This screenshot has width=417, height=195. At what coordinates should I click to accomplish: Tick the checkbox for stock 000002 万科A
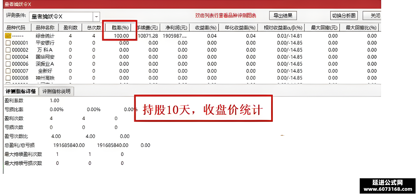[8, 50]
